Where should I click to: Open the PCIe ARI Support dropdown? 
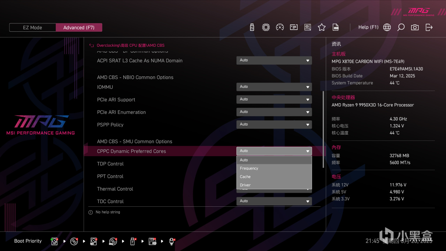pos(274,99)
